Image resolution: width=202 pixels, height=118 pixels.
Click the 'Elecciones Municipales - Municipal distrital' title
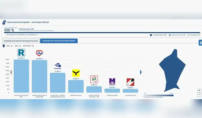(28, 22)
